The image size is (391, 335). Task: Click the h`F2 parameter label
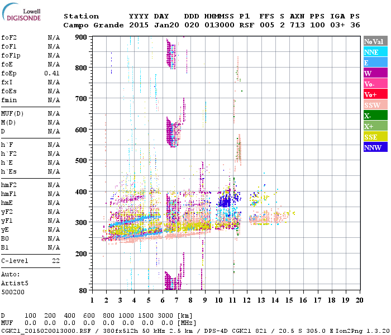click(x=9, y=154)
